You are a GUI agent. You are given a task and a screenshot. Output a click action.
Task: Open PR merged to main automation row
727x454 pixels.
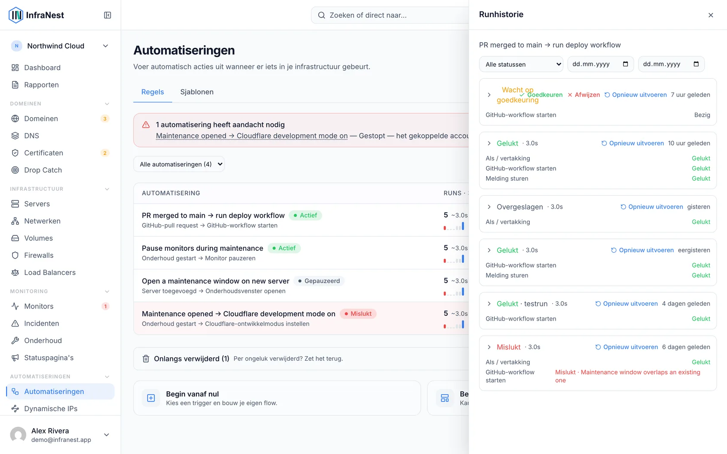click(301, 220)
